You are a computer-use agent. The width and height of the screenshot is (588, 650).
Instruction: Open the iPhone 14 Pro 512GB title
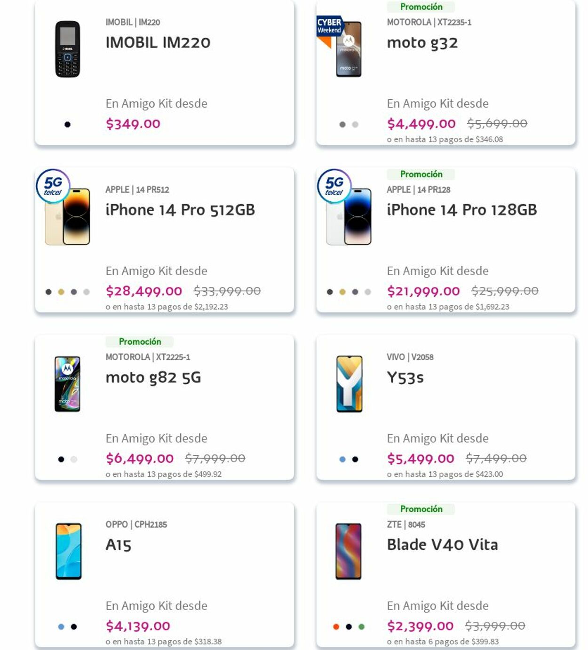tap(180, 210)
